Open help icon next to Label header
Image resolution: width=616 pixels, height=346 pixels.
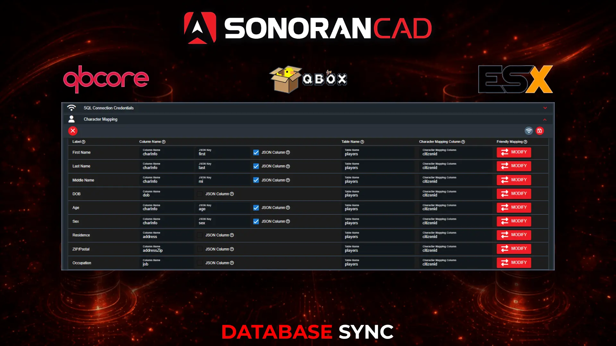click(x=83, y=142)
